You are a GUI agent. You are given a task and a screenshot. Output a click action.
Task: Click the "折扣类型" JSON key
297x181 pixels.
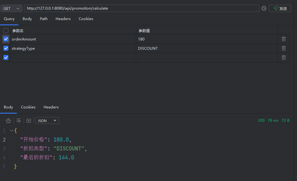coord(34,148)
